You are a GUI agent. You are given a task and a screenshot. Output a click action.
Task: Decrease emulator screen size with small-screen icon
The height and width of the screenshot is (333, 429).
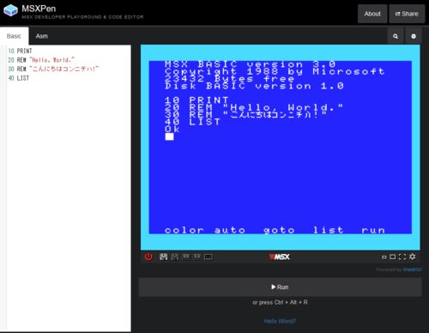tap(384, 257)
